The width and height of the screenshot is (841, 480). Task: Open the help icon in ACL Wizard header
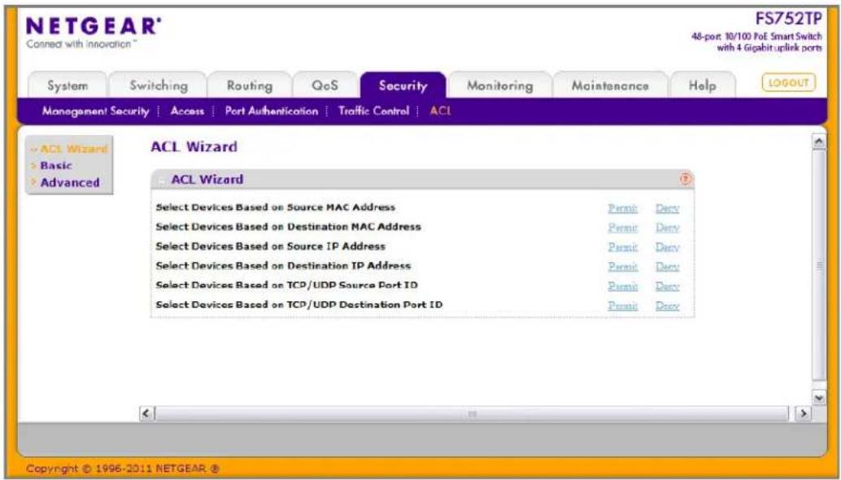pyautogui.click(x=686, y=179)
